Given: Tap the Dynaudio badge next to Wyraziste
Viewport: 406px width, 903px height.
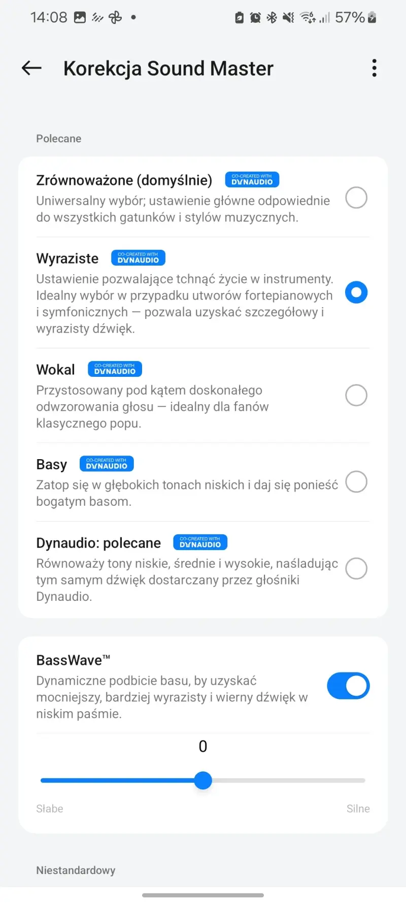Looking at the screenshot, I should (x=138, y=258).
